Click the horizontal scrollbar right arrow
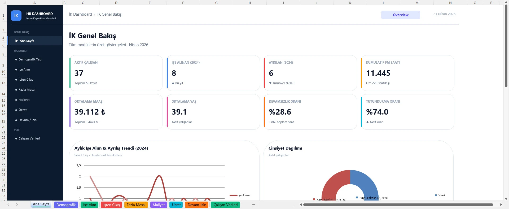 (x=501, y=204)
